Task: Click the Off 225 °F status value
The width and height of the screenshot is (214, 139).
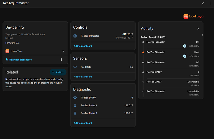Action: pos(127,34)
